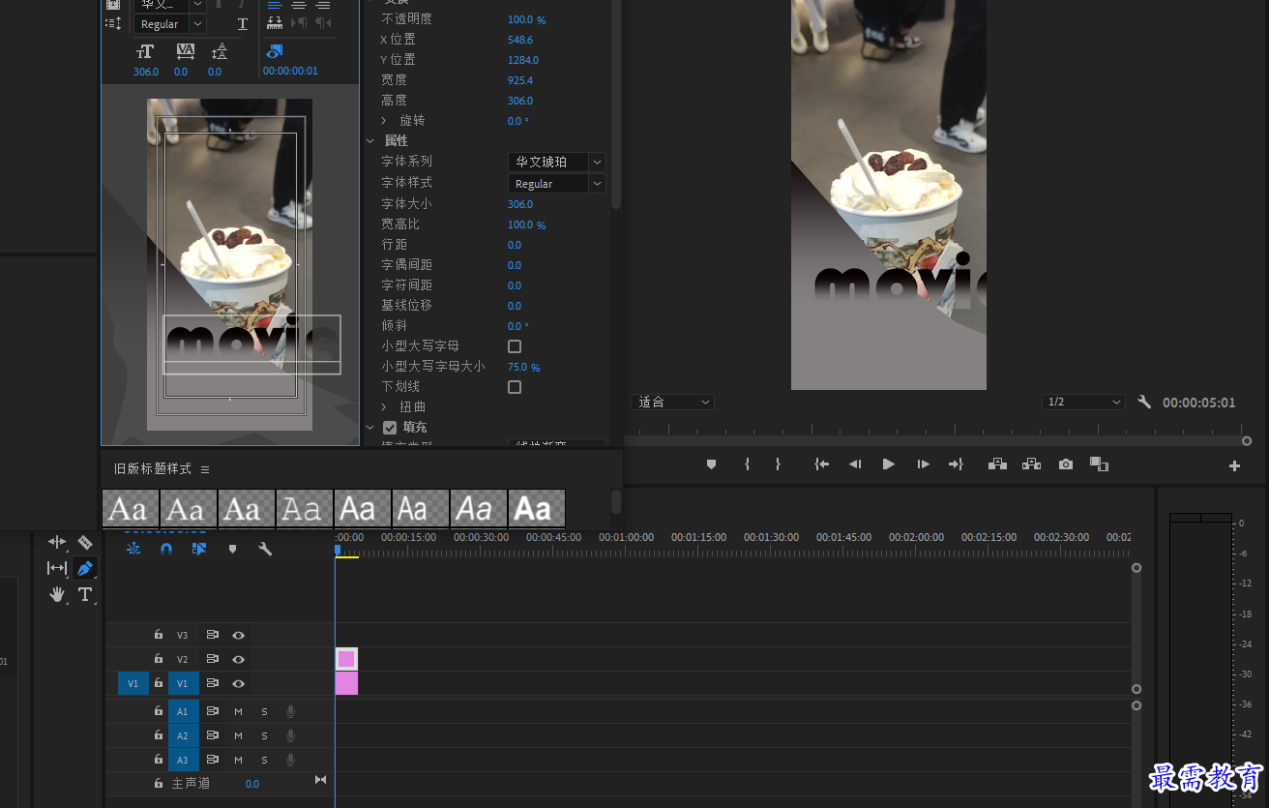1269x808 pixels.
Task: Expand the 旋转 rotation property
Action: [x=384, y=121]
